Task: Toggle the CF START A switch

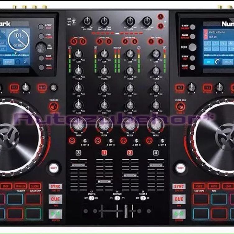Action: click(91, 198)
